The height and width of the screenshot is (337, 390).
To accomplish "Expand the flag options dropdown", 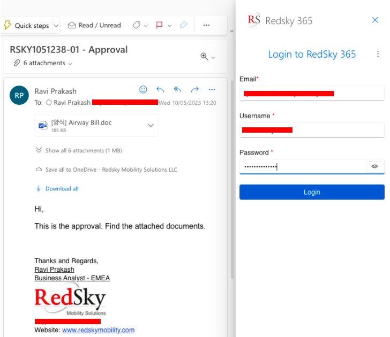I will pos(170,26).
